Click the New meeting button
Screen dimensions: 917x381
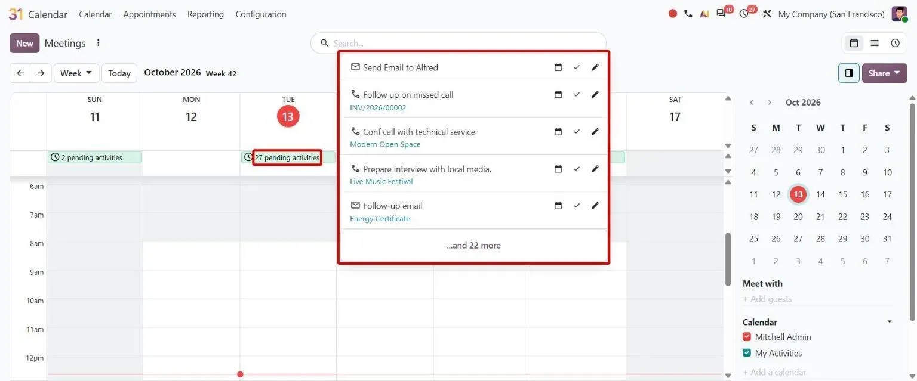tap(24, 43)
